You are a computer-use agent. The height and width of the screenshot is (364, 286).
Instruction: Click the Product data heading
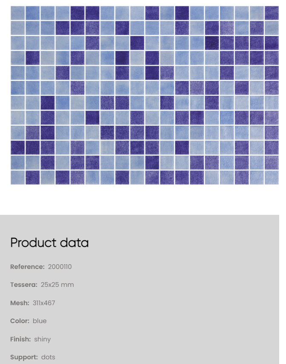49,243
